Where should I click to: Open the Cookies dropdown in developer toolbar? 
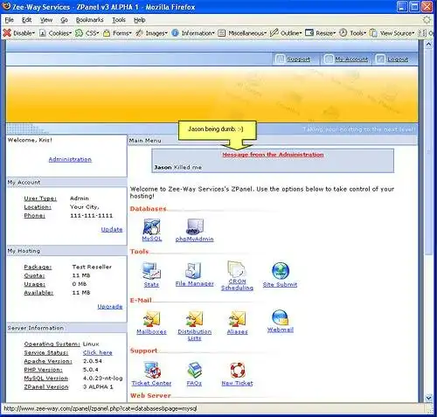(x=55, y=33)
